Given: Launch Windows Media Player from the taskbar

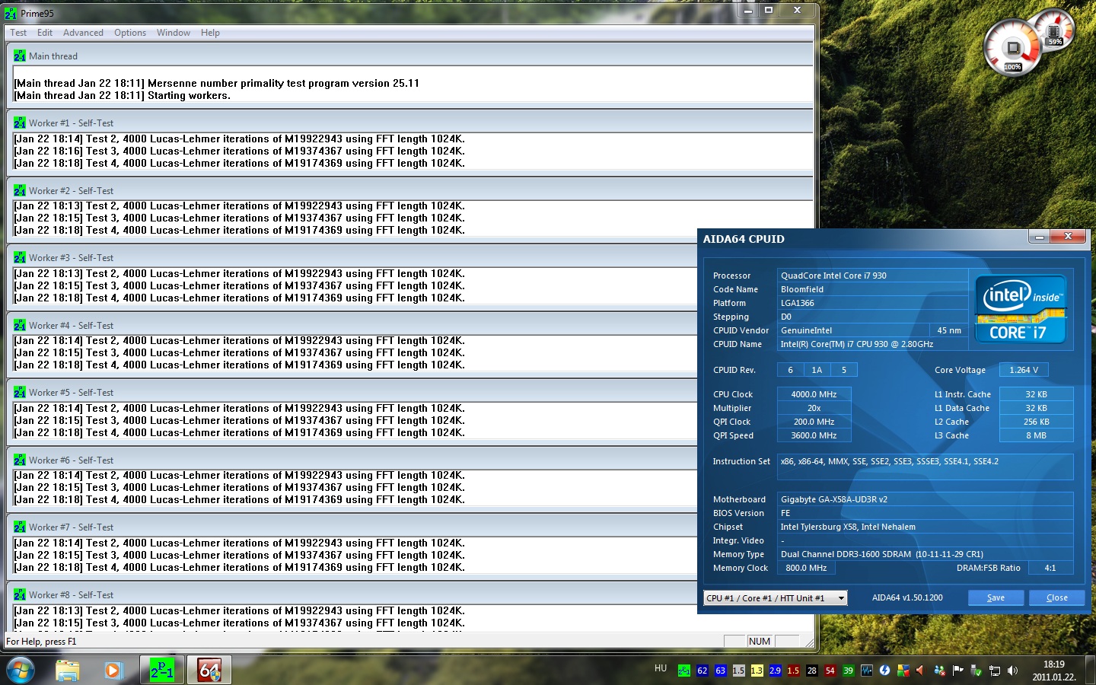Looking at the screenshot, I should (113, 671).
